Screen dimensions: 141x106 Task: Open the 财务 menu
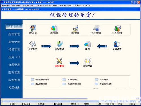(x=70, y=5)
